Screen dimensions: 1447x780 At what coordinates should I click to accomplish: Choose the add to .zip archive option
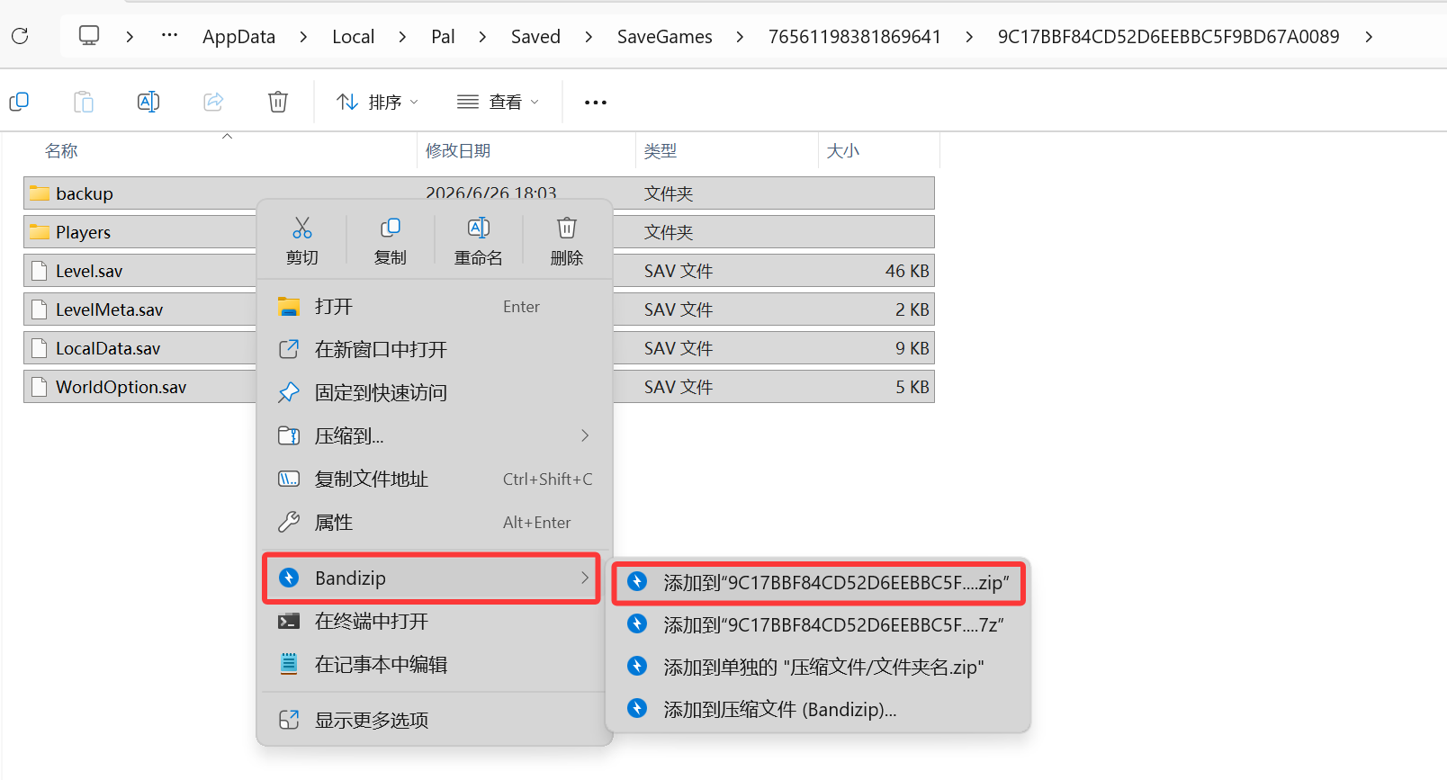819,582
